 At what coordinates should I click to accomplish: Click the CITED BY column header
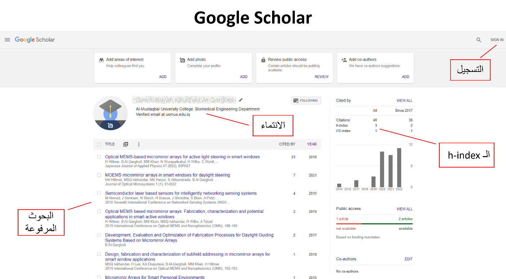coord(287,144)
